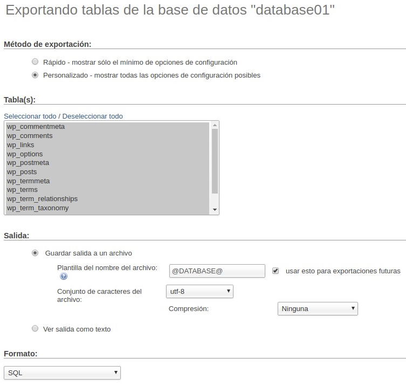Select wp_postmeta in the table list
Image resolution: width=406 pixels, height=386 pixels.
[x=107, y=163]
